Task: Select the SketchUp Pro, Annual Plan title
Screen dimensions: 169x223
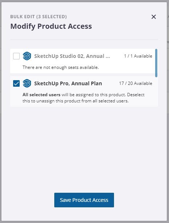Action: [x=68, y=83]
